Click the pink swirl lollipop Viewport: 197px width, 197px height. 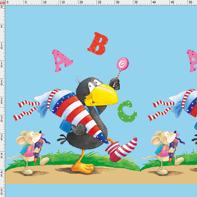[x=123, y=63]
